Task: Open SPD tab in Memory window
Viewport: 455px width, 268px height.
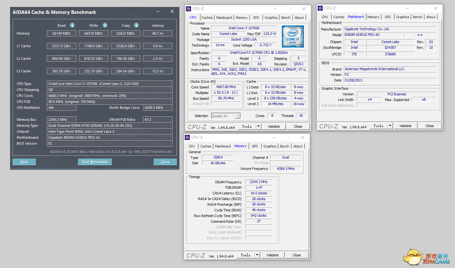Action: [x=255, y=146]
